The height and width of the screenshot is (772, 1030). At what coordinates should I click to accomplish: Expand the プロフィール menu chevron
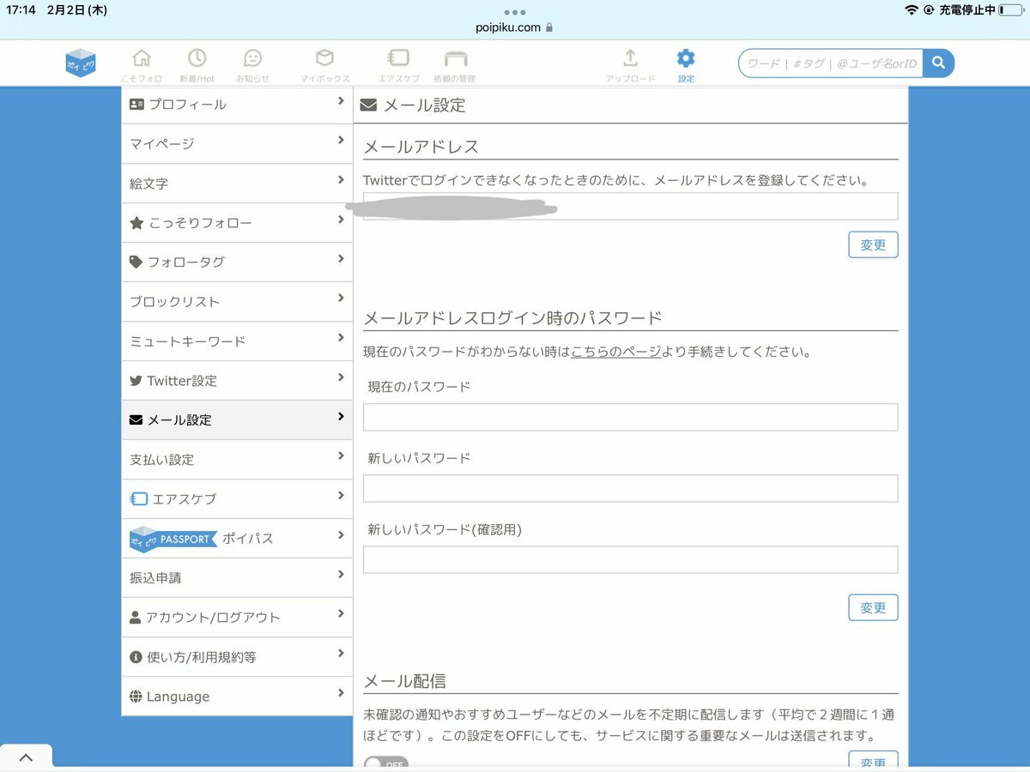pos(341,102)
